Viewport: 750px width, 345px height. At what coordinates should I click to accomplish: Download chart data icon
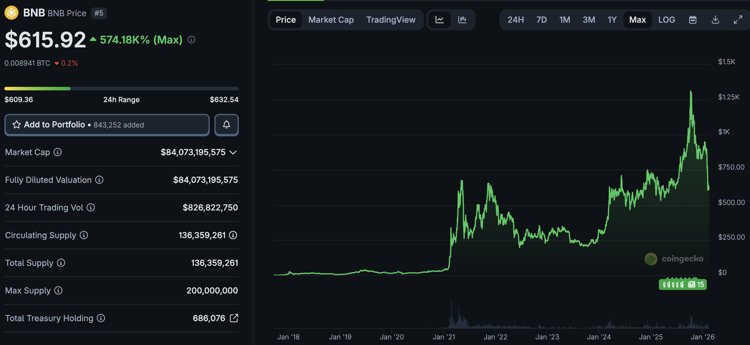715,20
